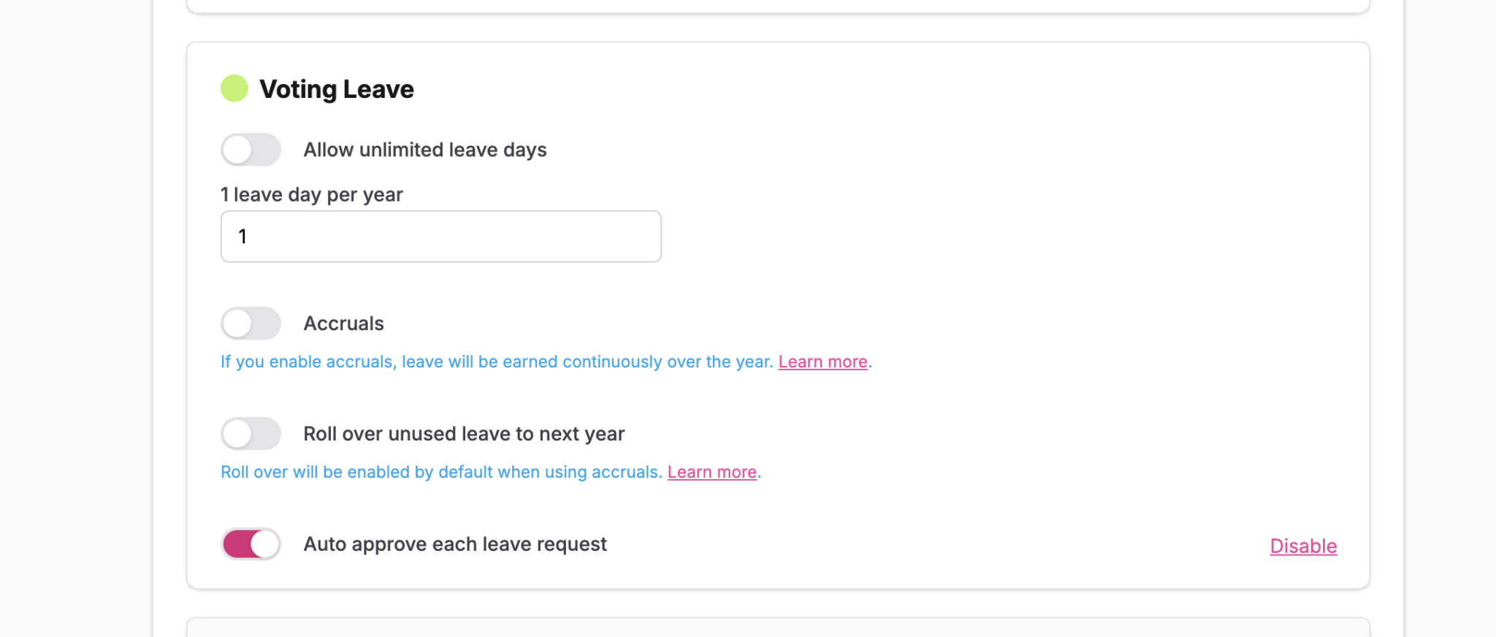Click the Voting Leave heading
The width and height of the screenshot is (1496, 637).
click(x=337, y=89)
